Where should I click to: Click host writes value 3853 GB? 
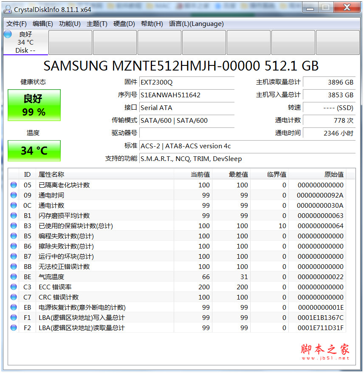[329, 95]
